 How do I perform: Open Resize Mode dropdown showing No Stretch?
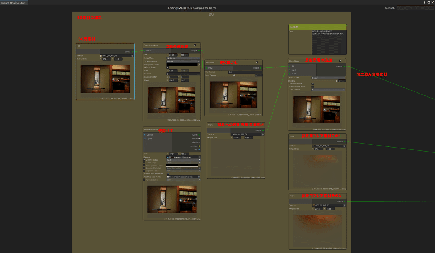coord(183,58)
